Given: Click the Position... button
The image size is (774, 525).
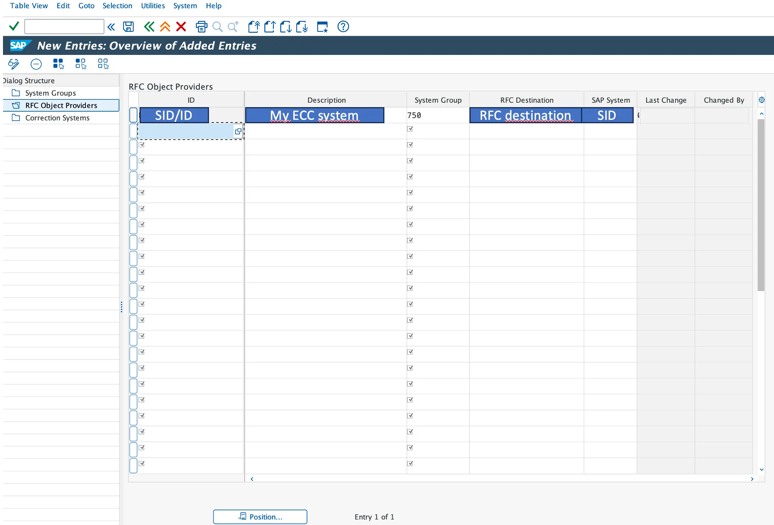Looking at the screenshot, I should (260, 517).
